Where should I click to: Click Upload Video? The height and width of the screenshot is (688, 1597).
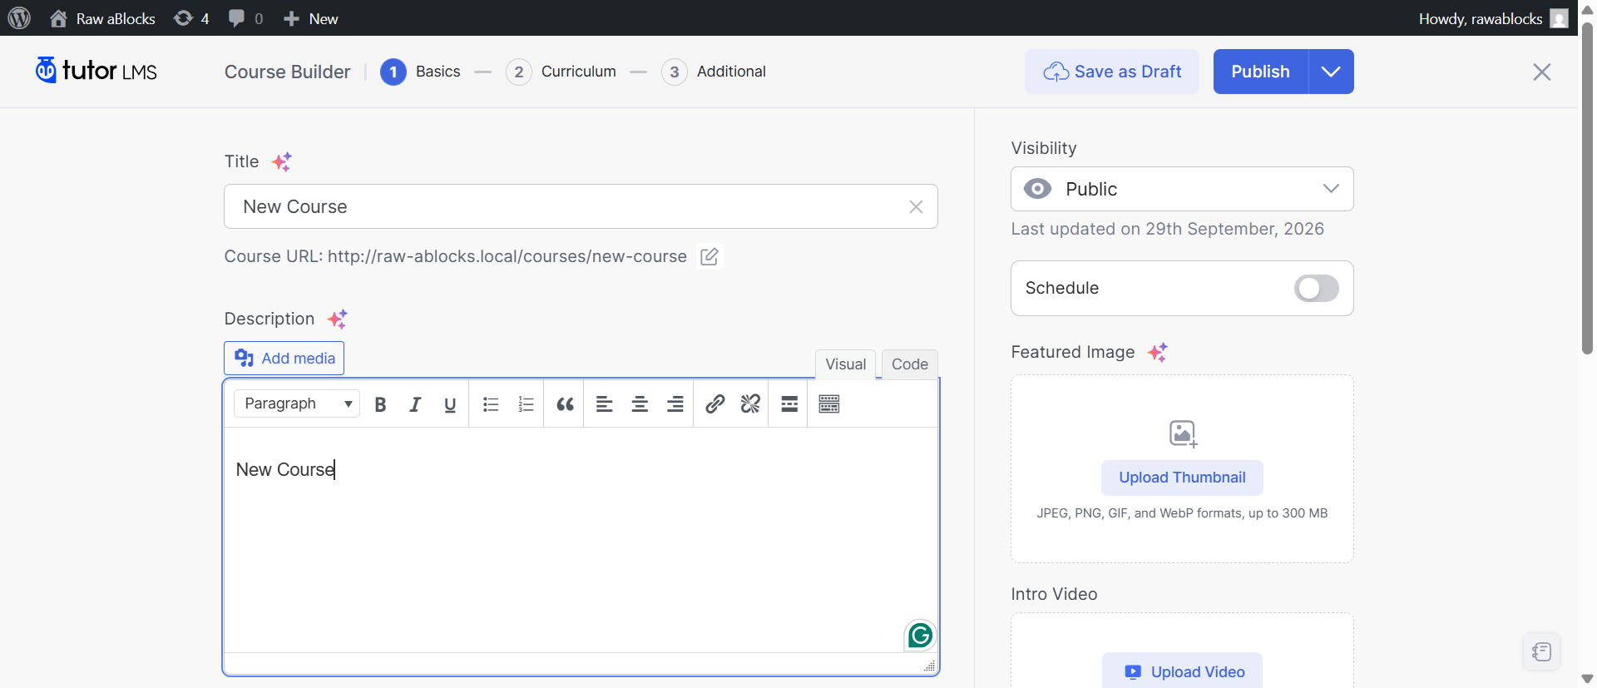[1182, 671]
